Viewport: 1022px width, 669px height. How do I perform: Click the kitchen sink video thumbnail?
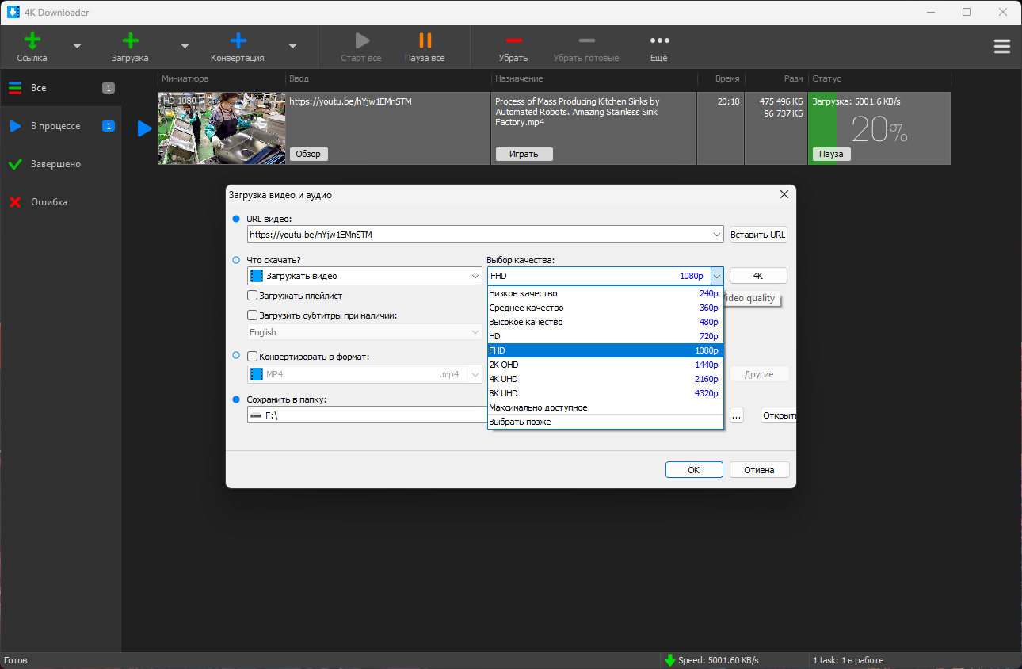point(222,128)
